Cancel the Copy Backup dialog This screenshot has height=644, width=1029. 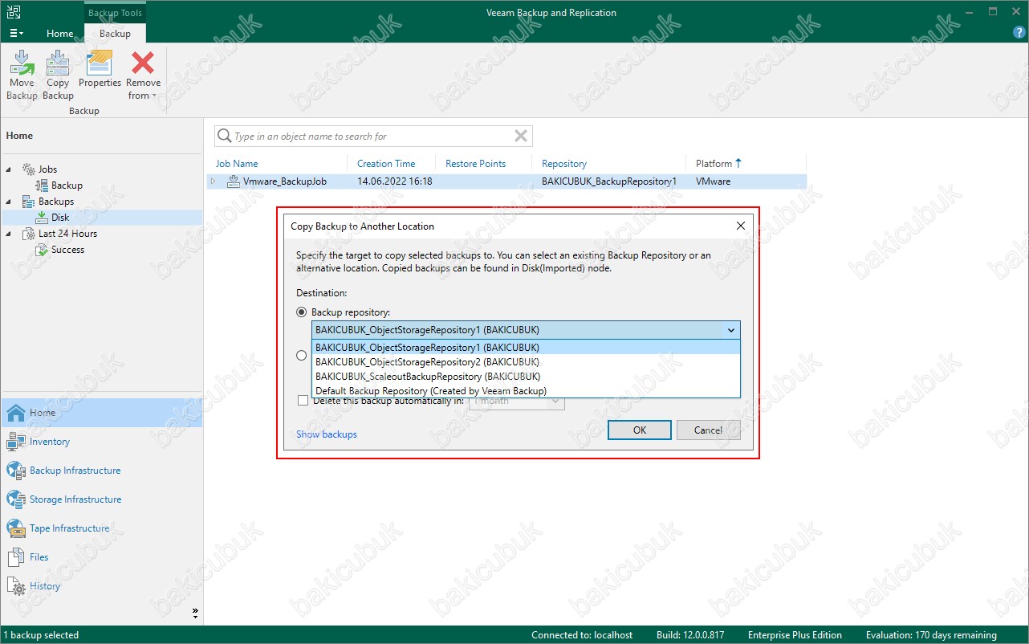coord(708,430)
